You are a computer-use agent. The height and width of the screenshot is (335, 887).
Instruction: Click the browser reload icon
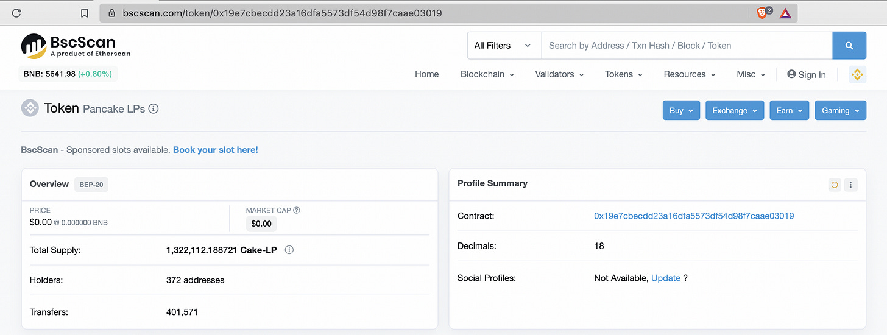click(16, 13)
